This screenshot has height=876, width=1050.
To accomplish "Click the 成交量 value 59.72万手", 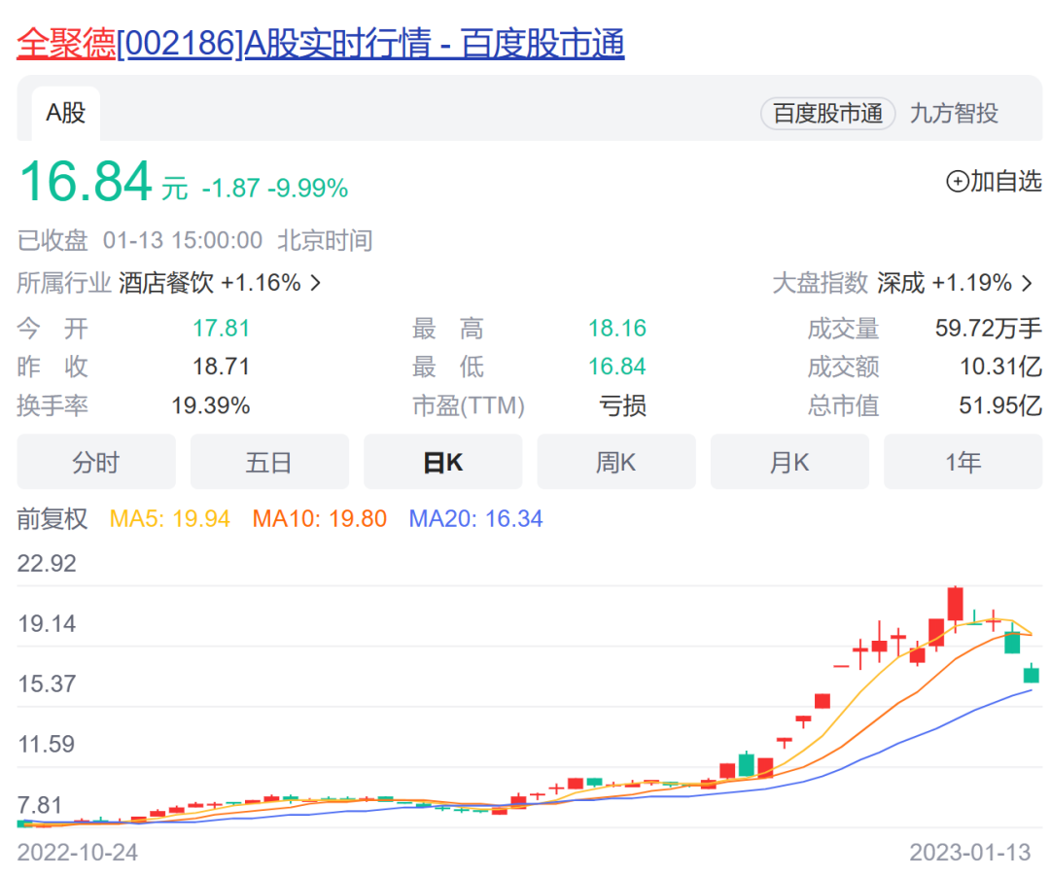I will 989,329.
